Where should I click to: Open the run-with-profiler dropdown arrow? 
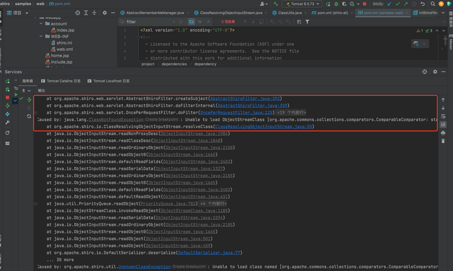tap(358, 4)
